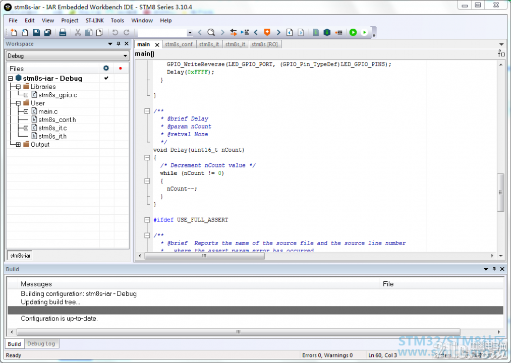Image resolution: width=511 pixels, height=363 pixels.
Task: Copy the selection with the toolbar icon
Action: (89, 32)
